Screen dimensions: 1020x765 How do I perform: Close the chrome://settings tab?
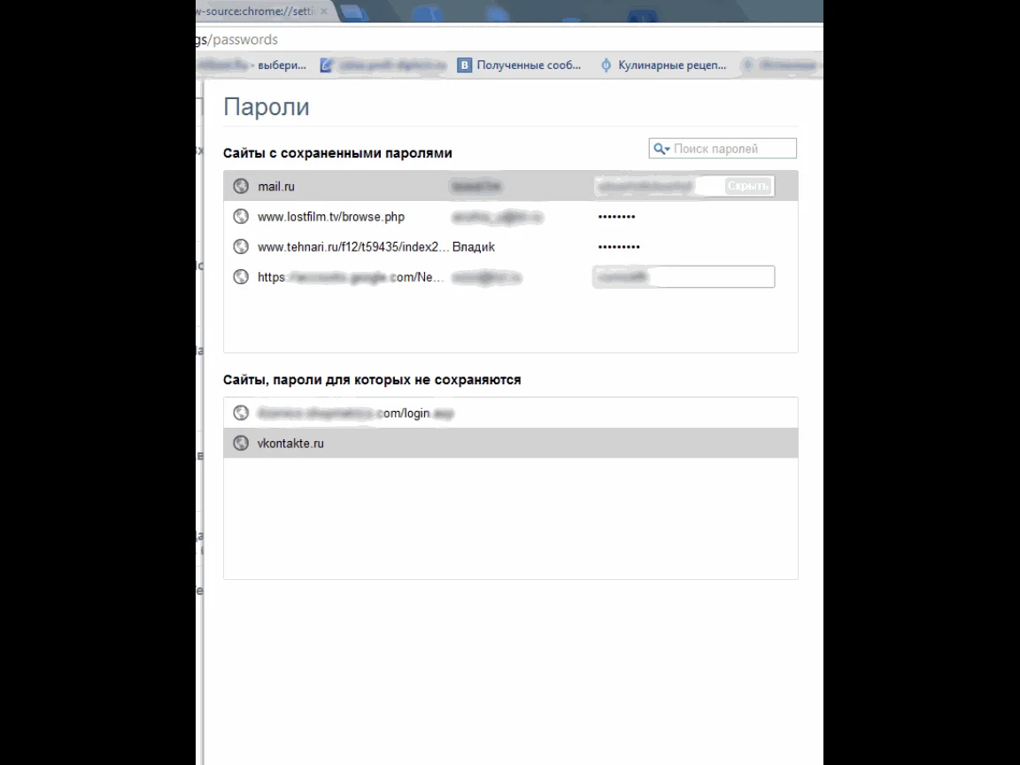(324, 11)
